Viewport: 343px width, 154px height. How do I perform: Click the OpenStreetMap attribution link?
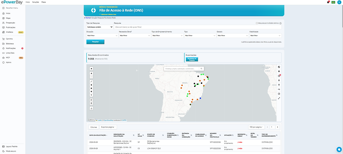[x=108, y=120]
